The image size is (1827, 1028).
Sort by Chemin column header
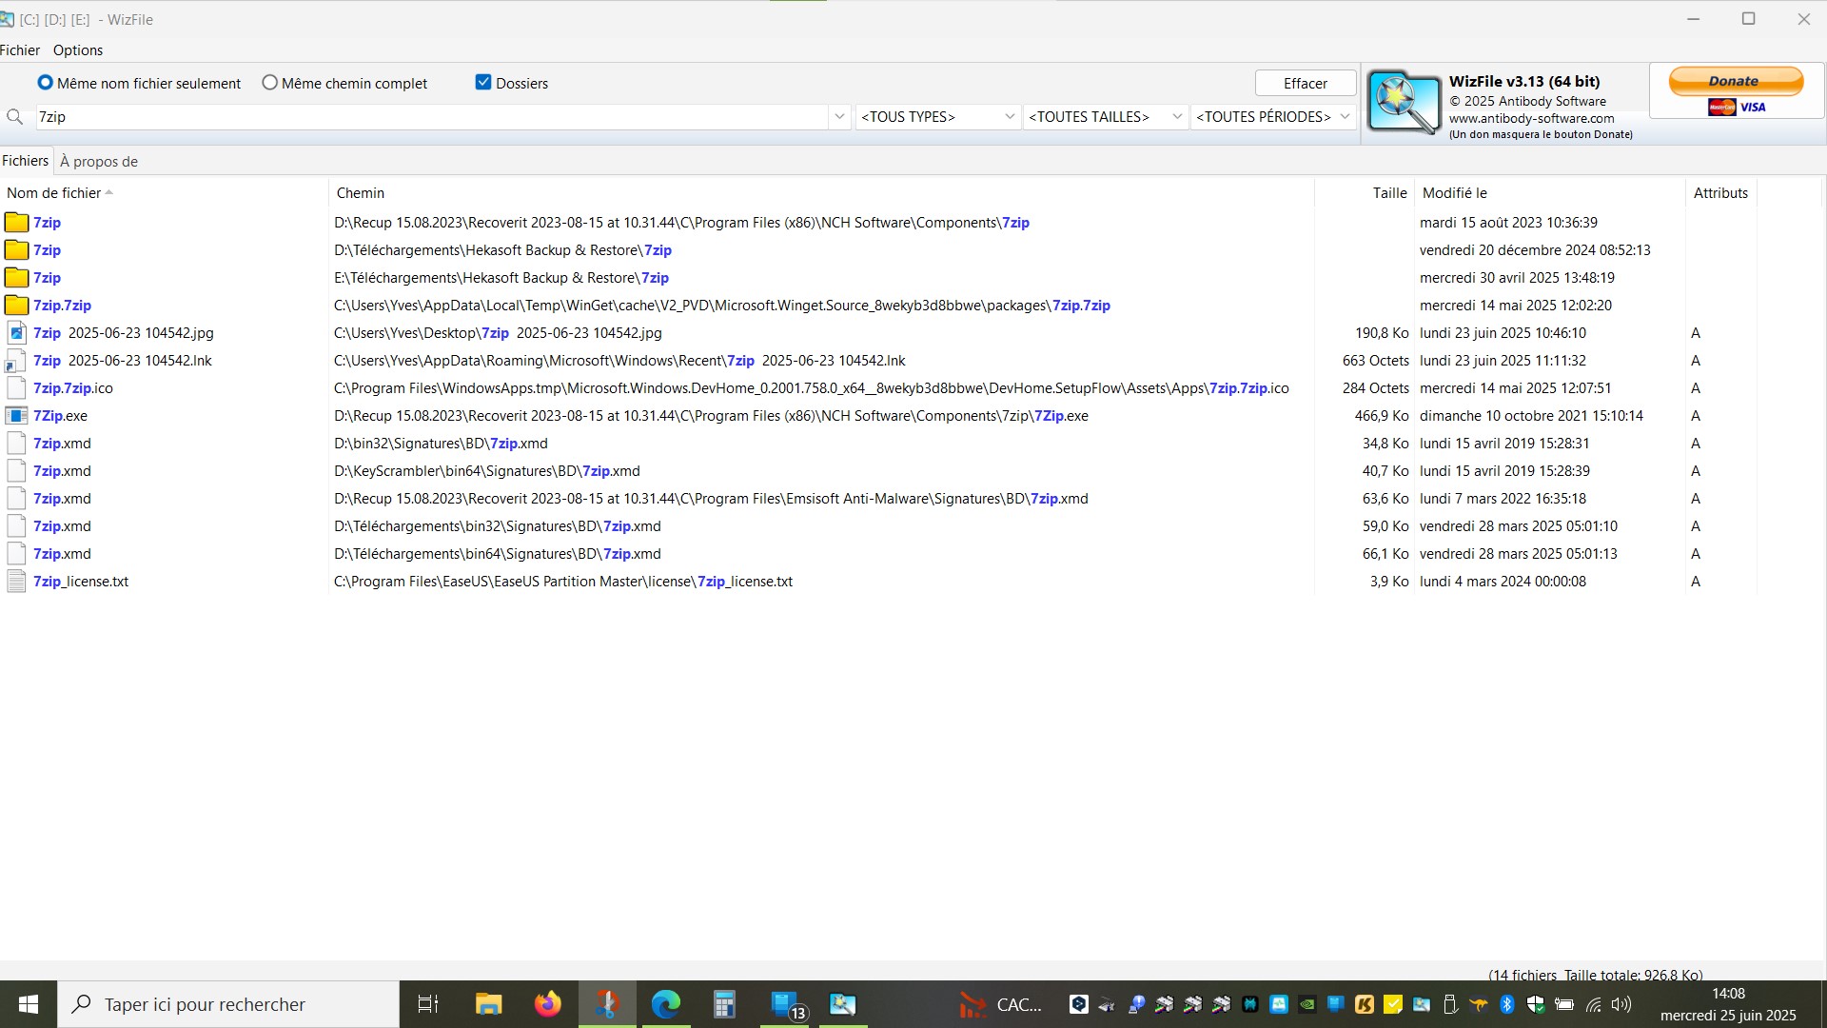[x=821, y=192]
